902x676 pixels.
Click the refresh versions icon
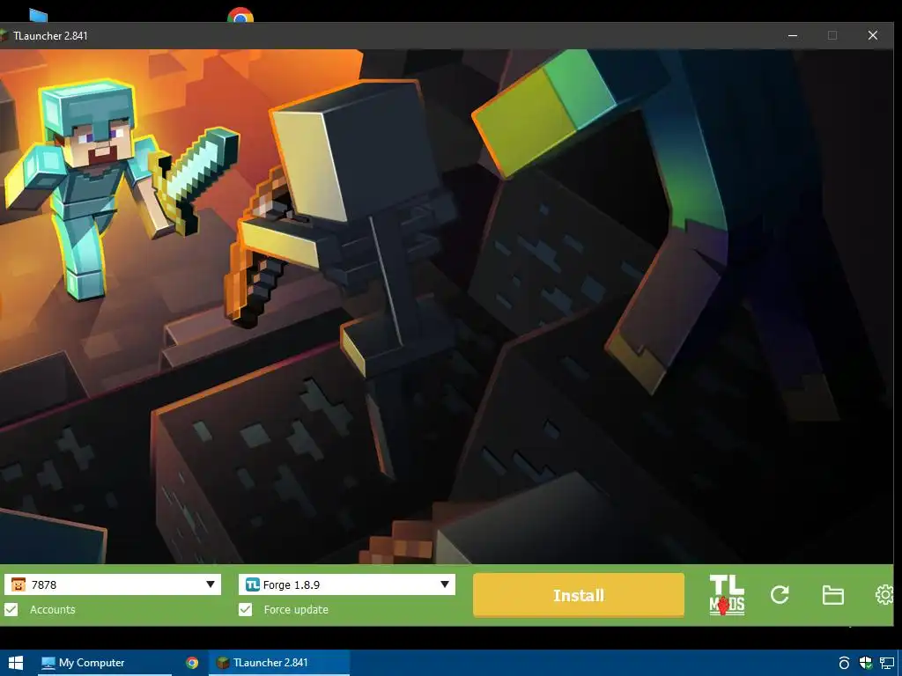pyautogui.click(x=780, y=595)
